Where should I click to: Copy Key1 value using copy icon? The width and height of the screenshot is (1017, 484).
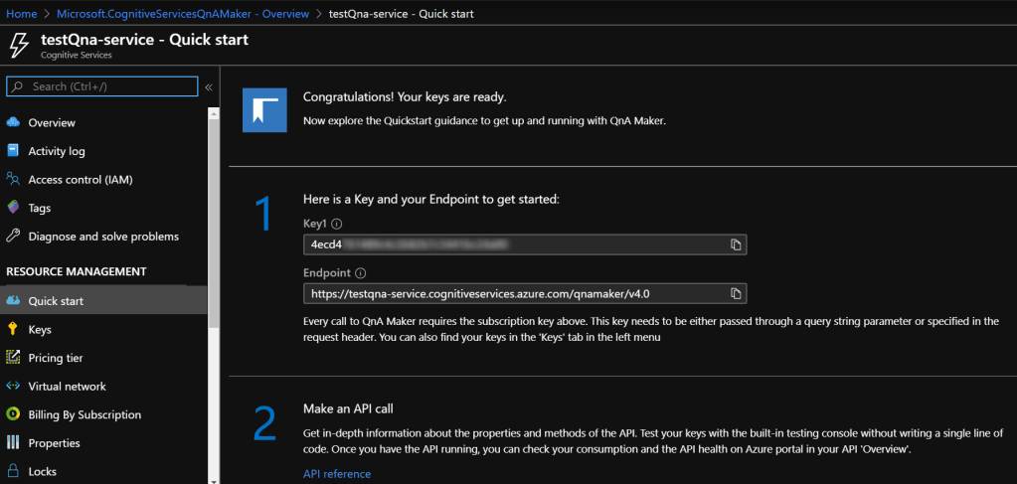(x=736, y=244)
